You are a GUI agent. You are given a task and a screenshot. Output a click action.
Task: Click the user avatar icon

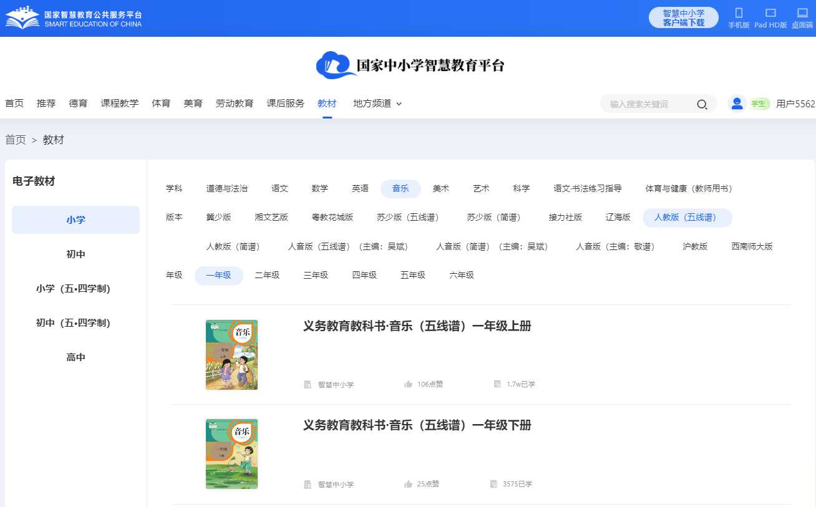coord(737,104)
